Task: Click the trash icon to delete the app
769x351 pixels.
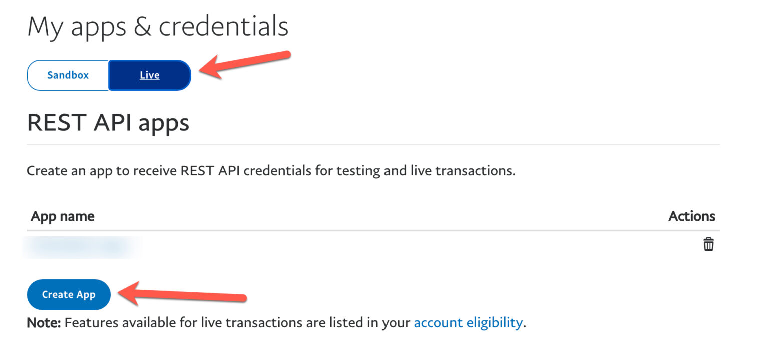Action: pyautogui.click(x=708, y=244)
